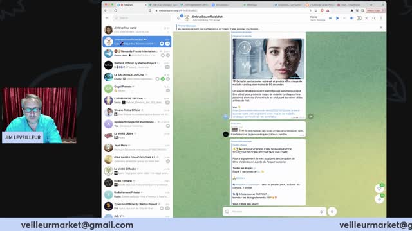Skip to previous audio track
Screen dimensions: 412x231
click(330, 18)
